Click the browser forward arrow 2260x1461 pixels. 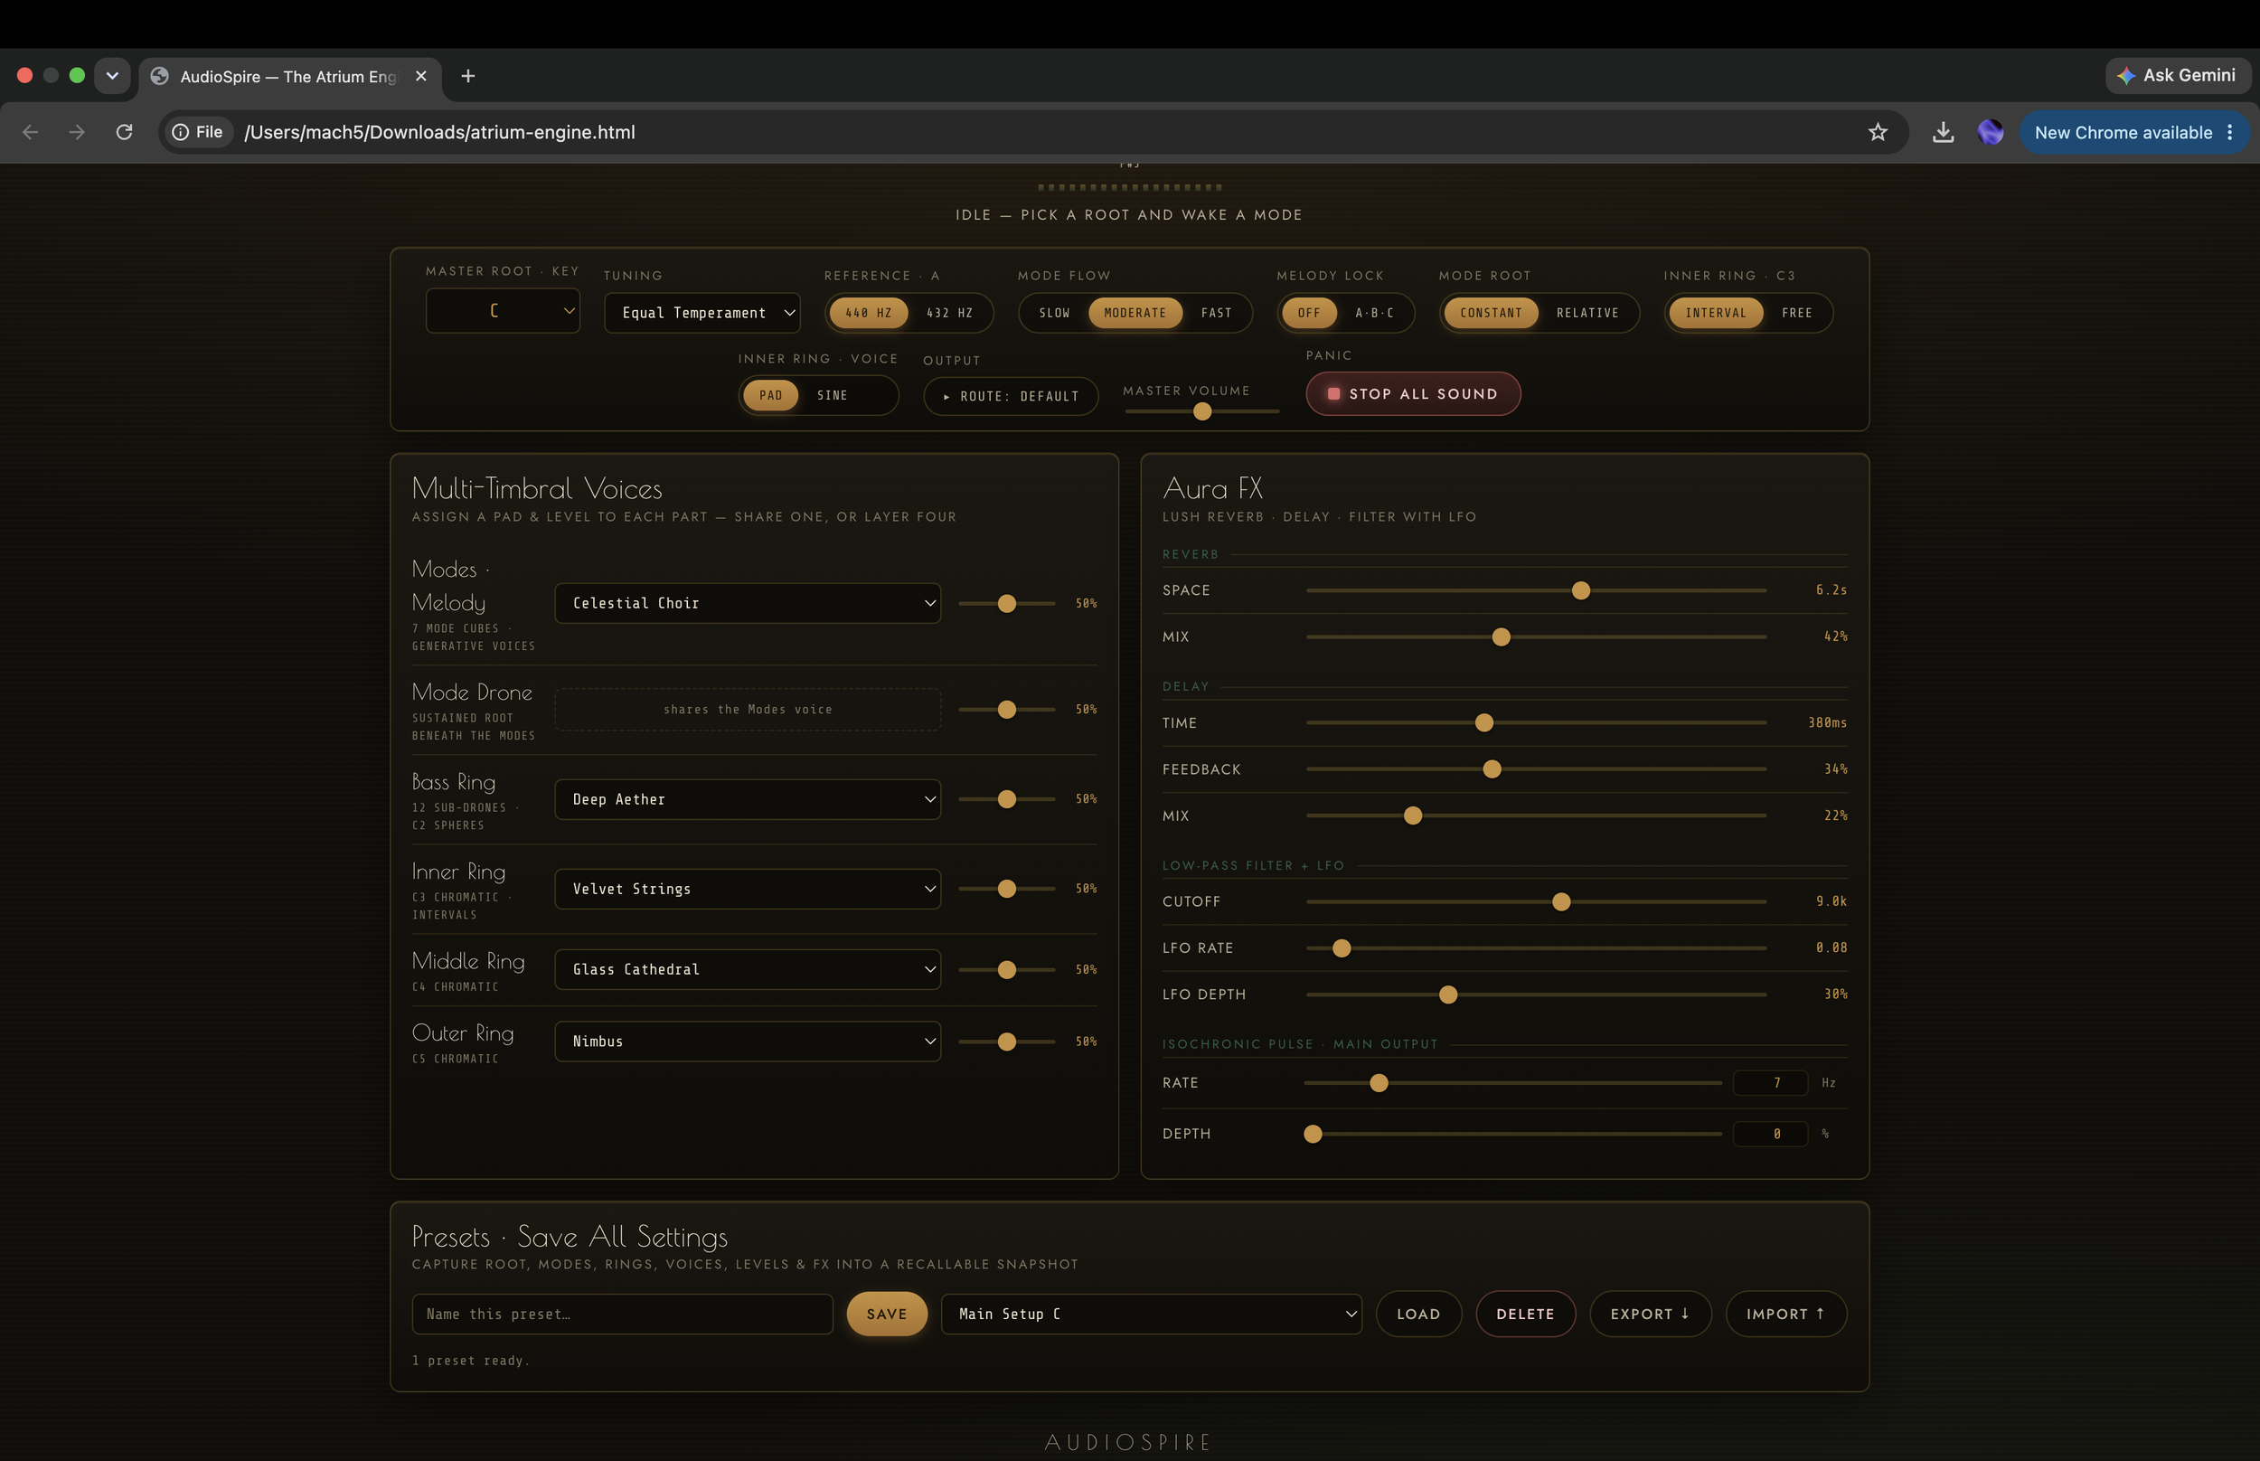click(x=77, y=132)
